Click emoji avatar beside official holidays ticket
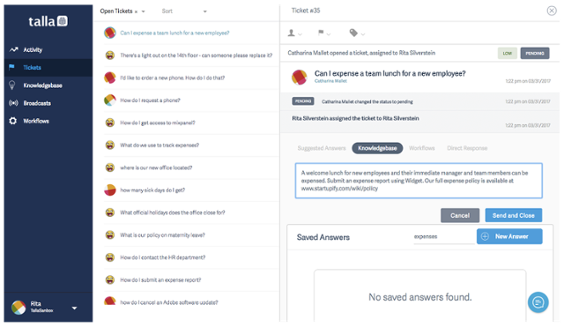Screen dimensions: 564x327 point(109,212)
